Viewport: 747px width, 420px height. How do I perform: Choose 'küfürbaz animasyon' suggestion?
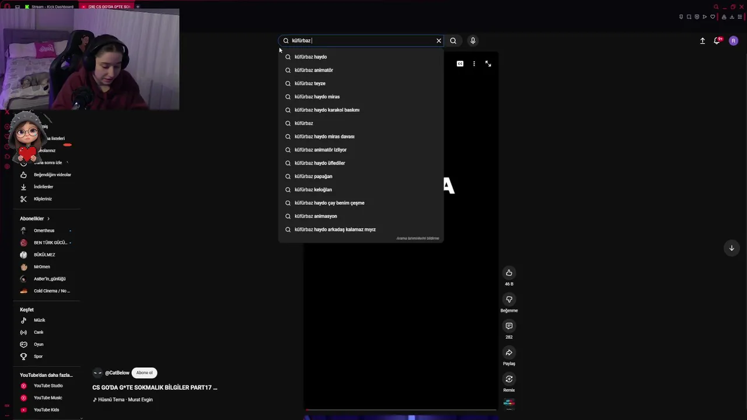(x=361, y=216)
